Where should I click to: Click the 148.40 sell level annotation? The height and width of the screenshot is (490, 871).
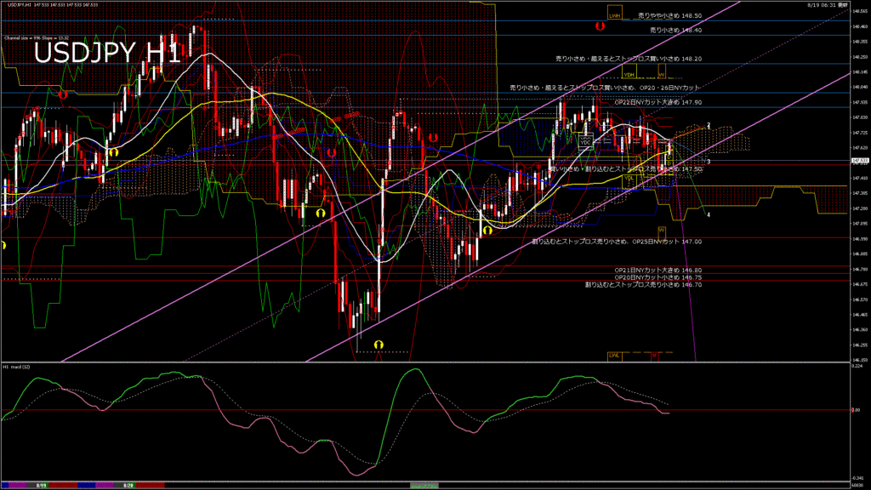[675, 30]
